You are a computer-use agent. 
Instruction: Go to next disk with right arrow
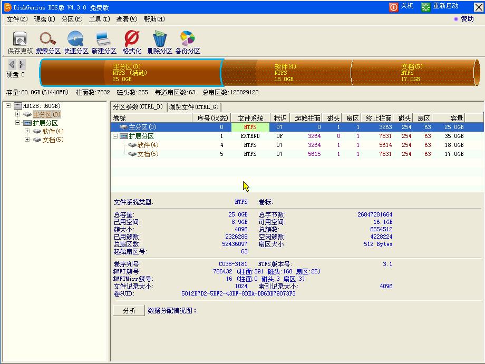pyautogui.click(x=22, y=64)
